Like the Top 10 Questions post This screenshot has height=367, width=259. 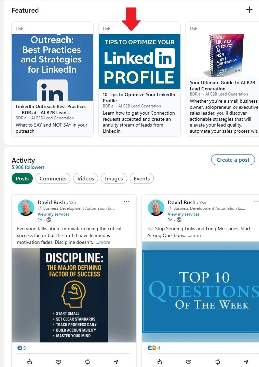(x=160, y=362)
